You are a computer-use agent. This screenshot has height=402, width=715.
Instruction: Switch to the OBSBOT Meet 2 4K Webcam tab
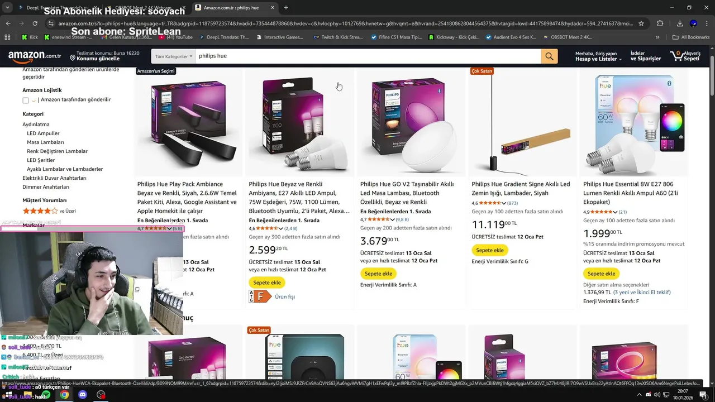(146, 8)
